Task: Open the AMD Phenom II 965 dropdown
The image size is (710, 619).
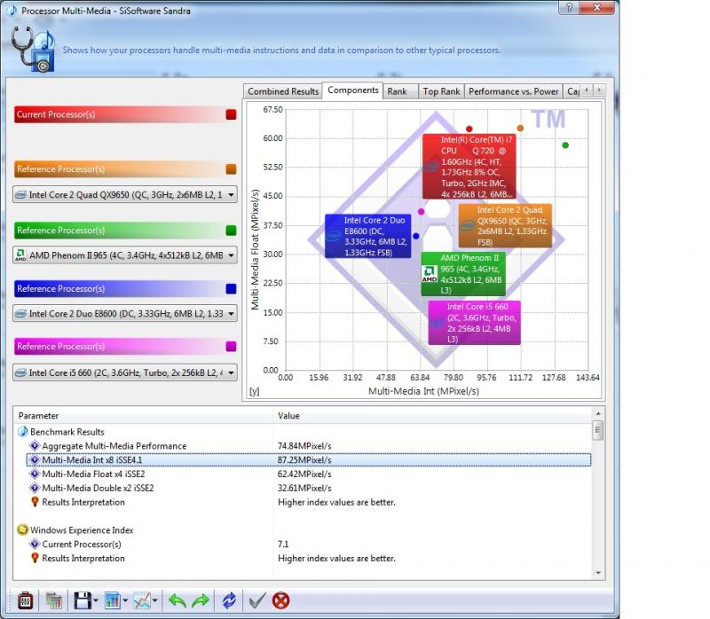Action: (x=125, y=255)
